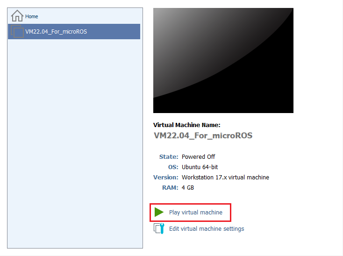Image resolution: width=343 pixels, height=256 pixels.
Task: Click Workstation 17.x virtual machine text
Action: 225,178
